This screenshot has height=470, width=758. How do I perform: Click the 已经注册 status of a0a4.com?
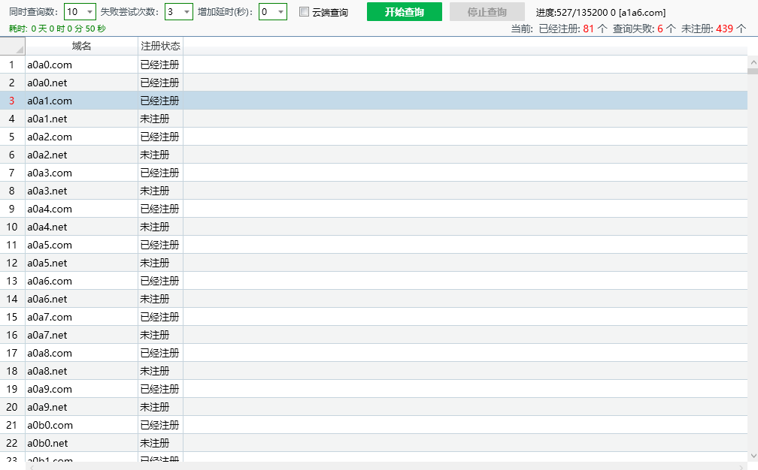(160, 209)
